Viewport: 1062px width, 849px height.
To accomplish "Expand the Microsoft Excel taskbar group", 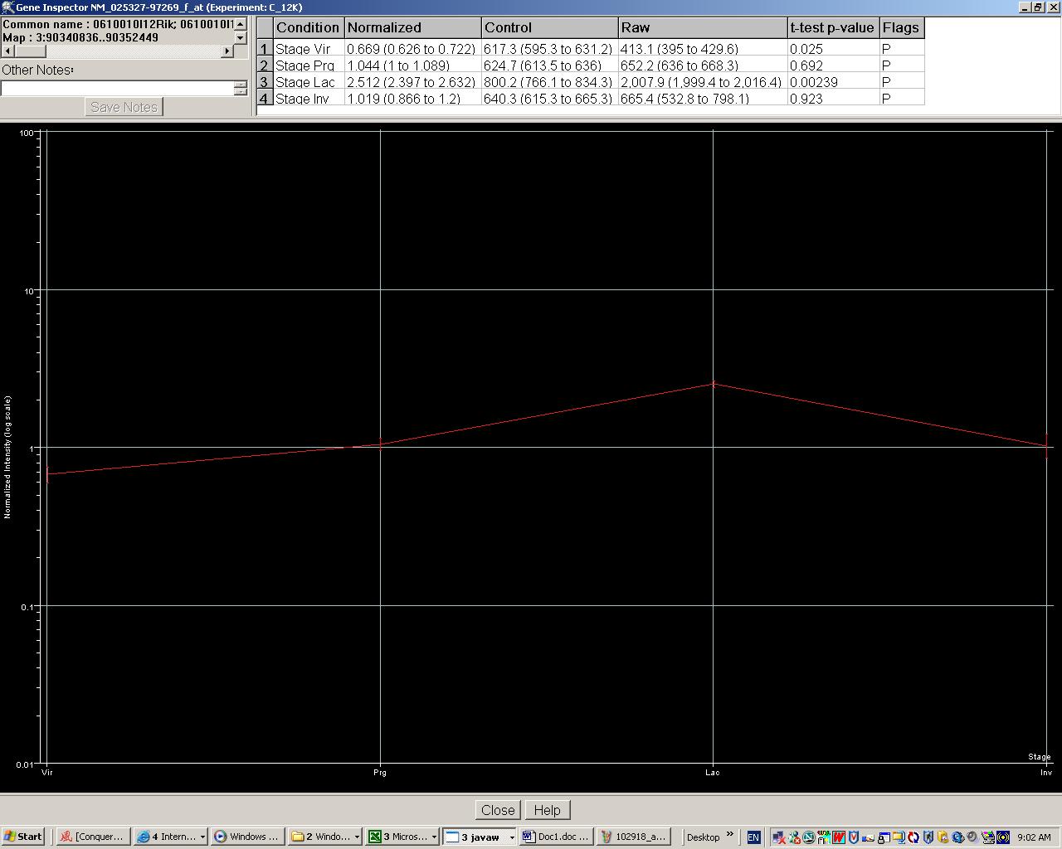I will tap(402, 837).
